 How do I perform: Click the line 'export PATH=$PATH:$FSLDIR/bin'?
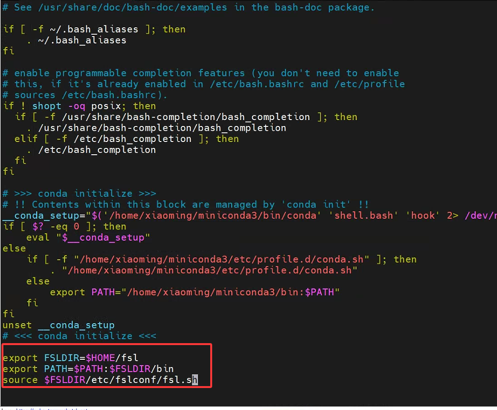pos(88,369)
